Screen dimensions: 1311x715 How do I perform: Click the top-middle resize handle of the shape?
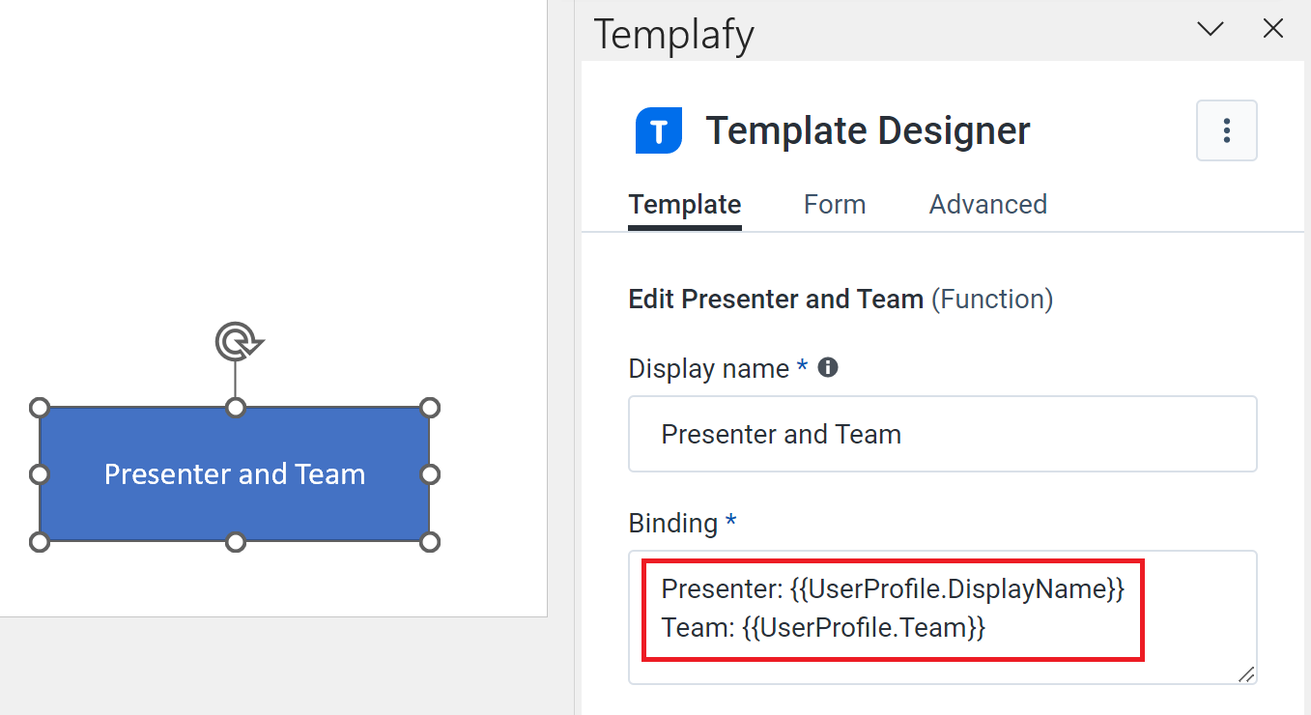click(x=235, y=408)
